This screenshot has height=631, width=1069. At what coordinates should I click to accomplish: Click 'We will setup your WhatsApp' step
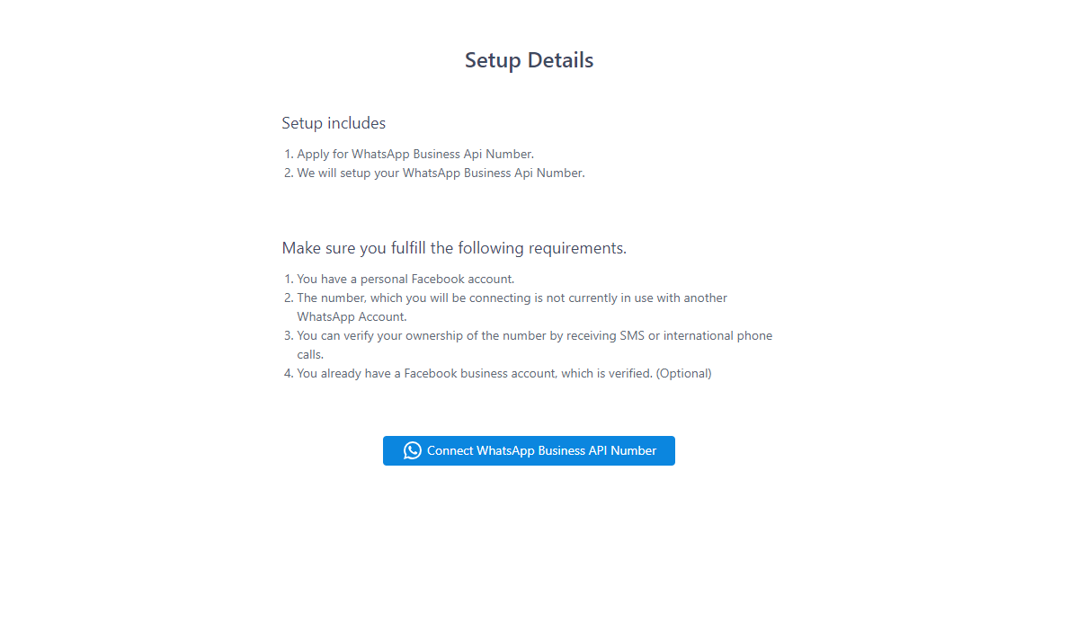point(441,173)
